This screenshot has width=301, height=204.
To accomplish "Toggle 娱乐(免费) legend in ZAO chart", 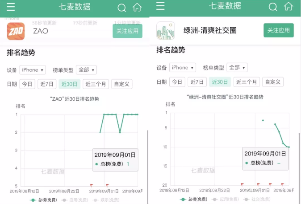I will (106, 200).
